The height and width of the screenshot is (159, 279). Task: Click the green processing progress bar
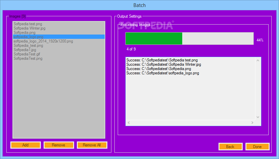click(x=190, y=39)
